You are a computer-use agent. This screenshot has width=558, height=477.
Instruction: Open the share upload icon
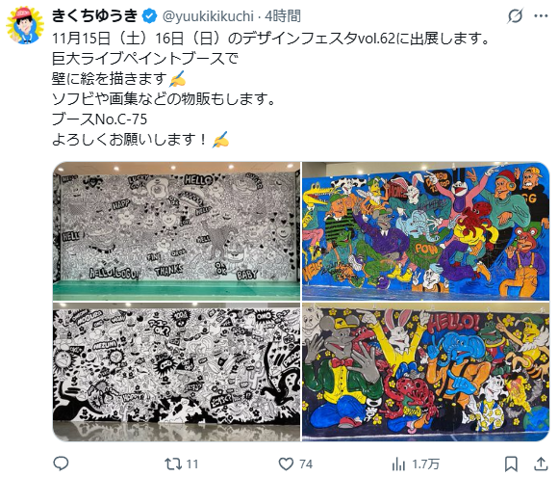[x=541, y=464]
